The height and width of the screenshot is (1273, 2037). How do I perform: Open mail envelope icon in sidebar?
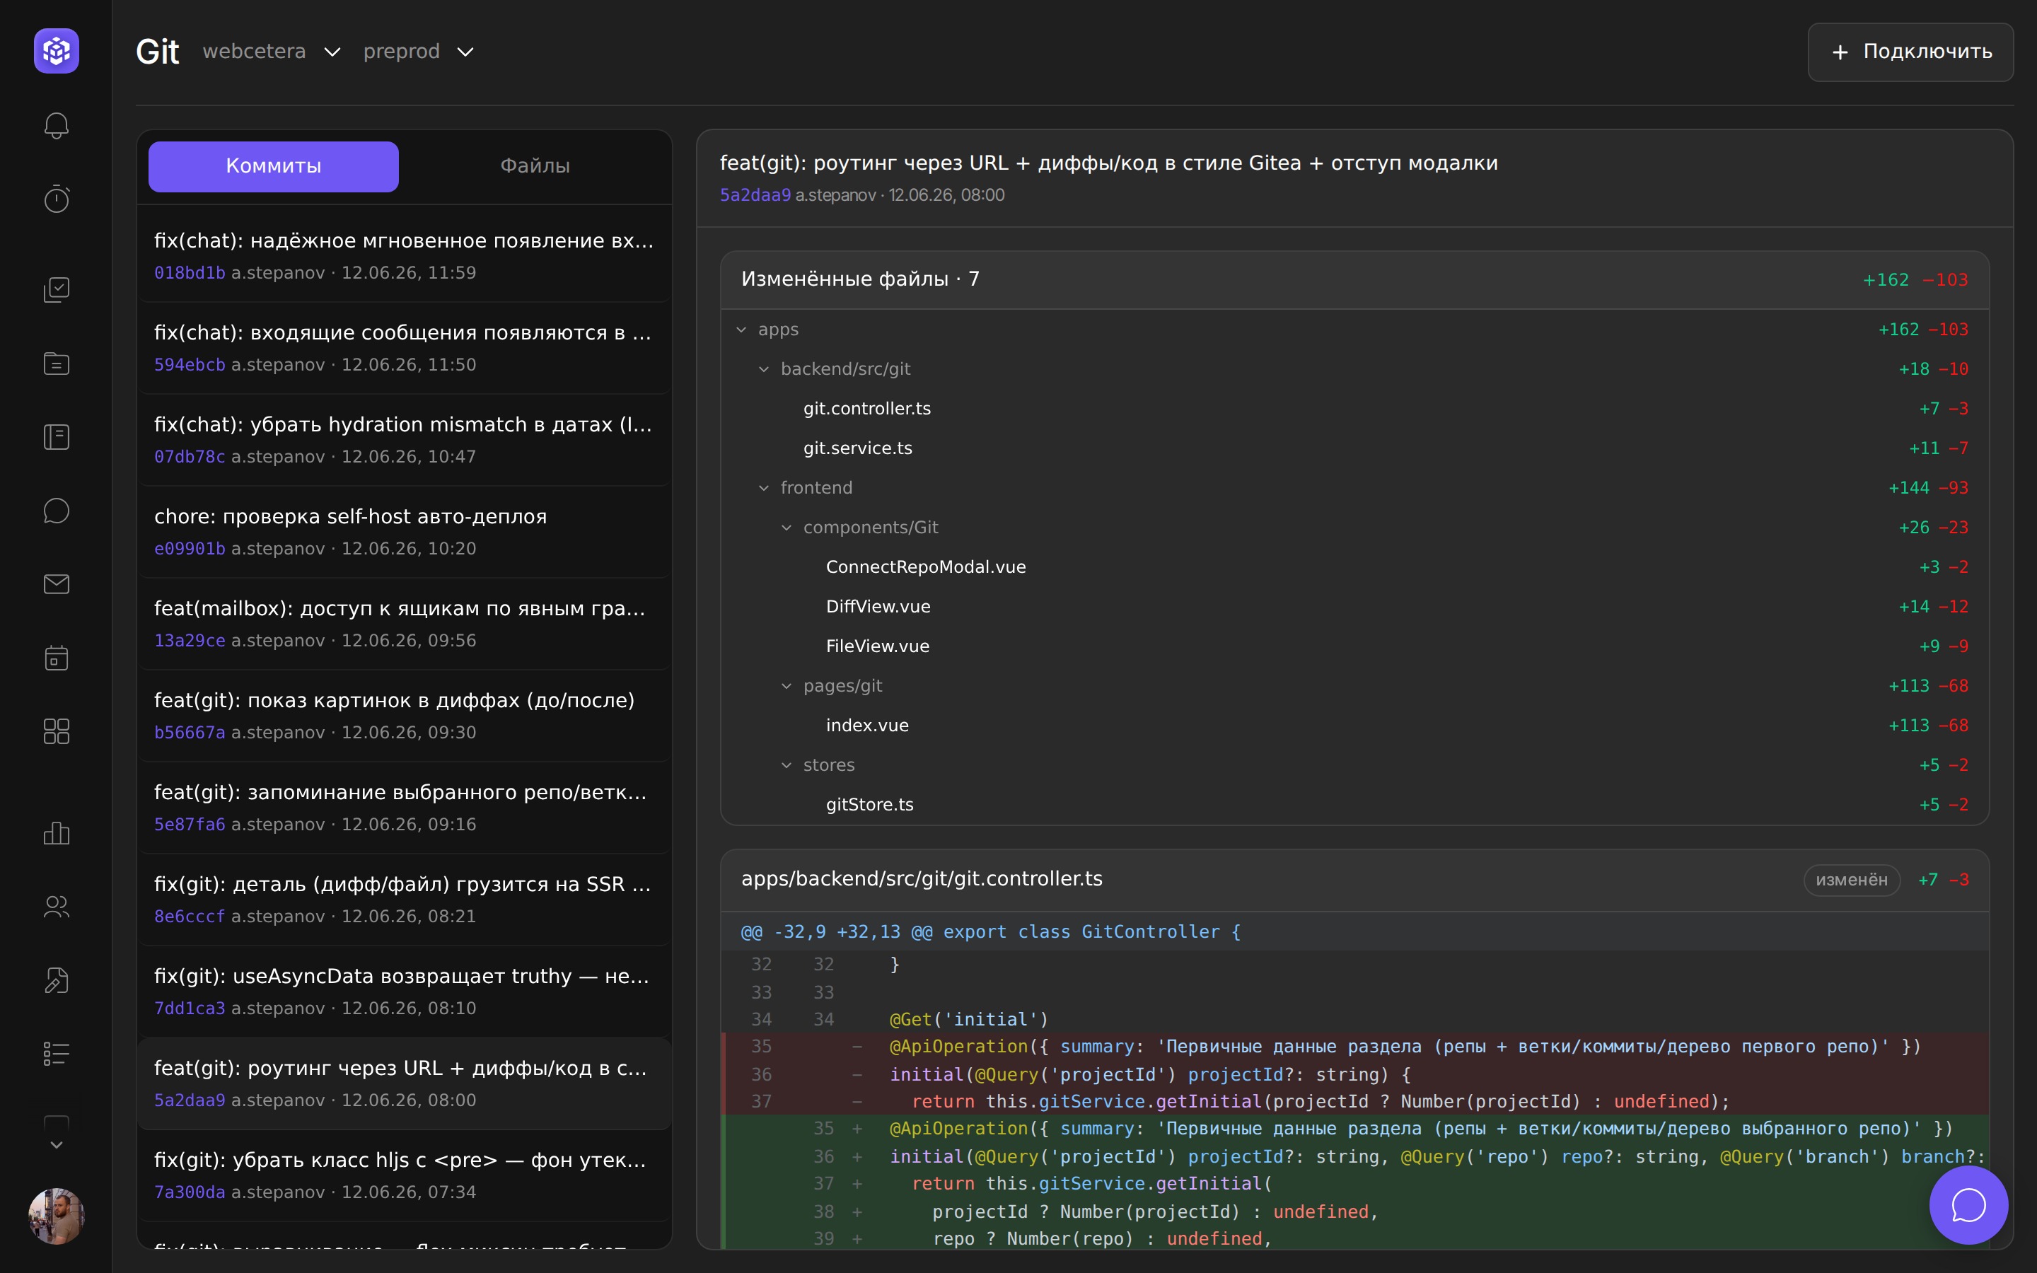57,583
